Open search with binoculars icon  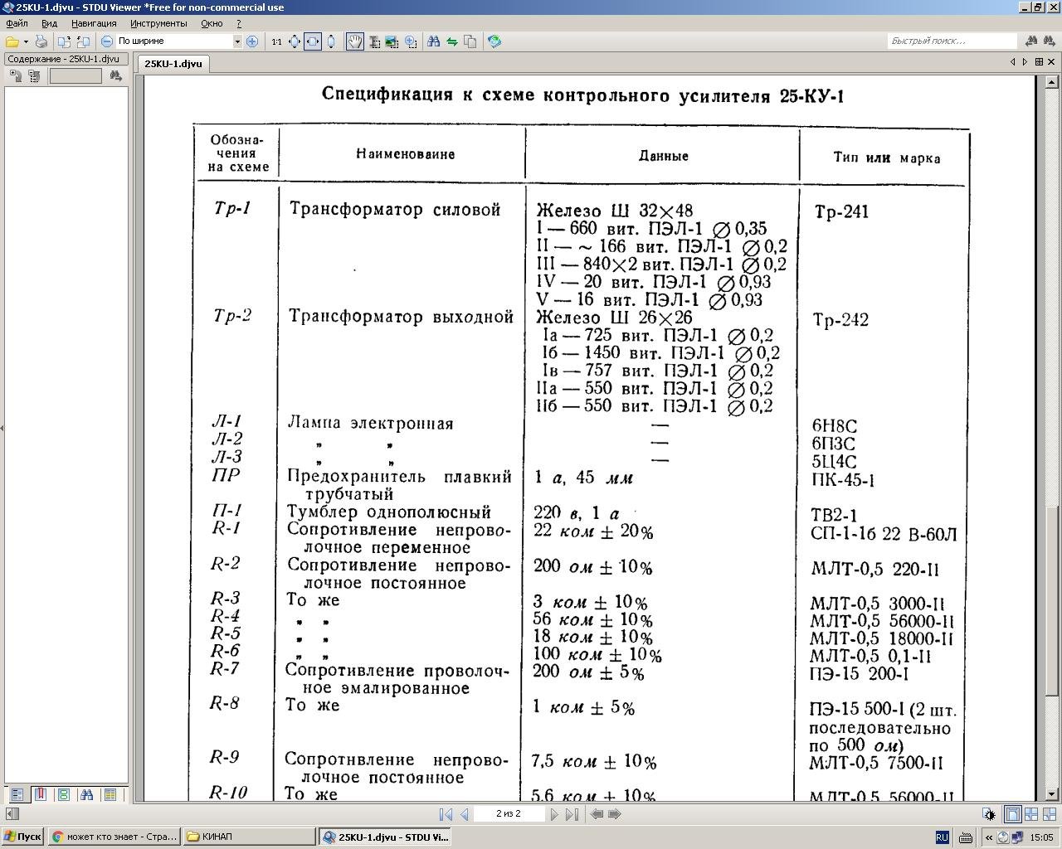[x=433, y=41]
